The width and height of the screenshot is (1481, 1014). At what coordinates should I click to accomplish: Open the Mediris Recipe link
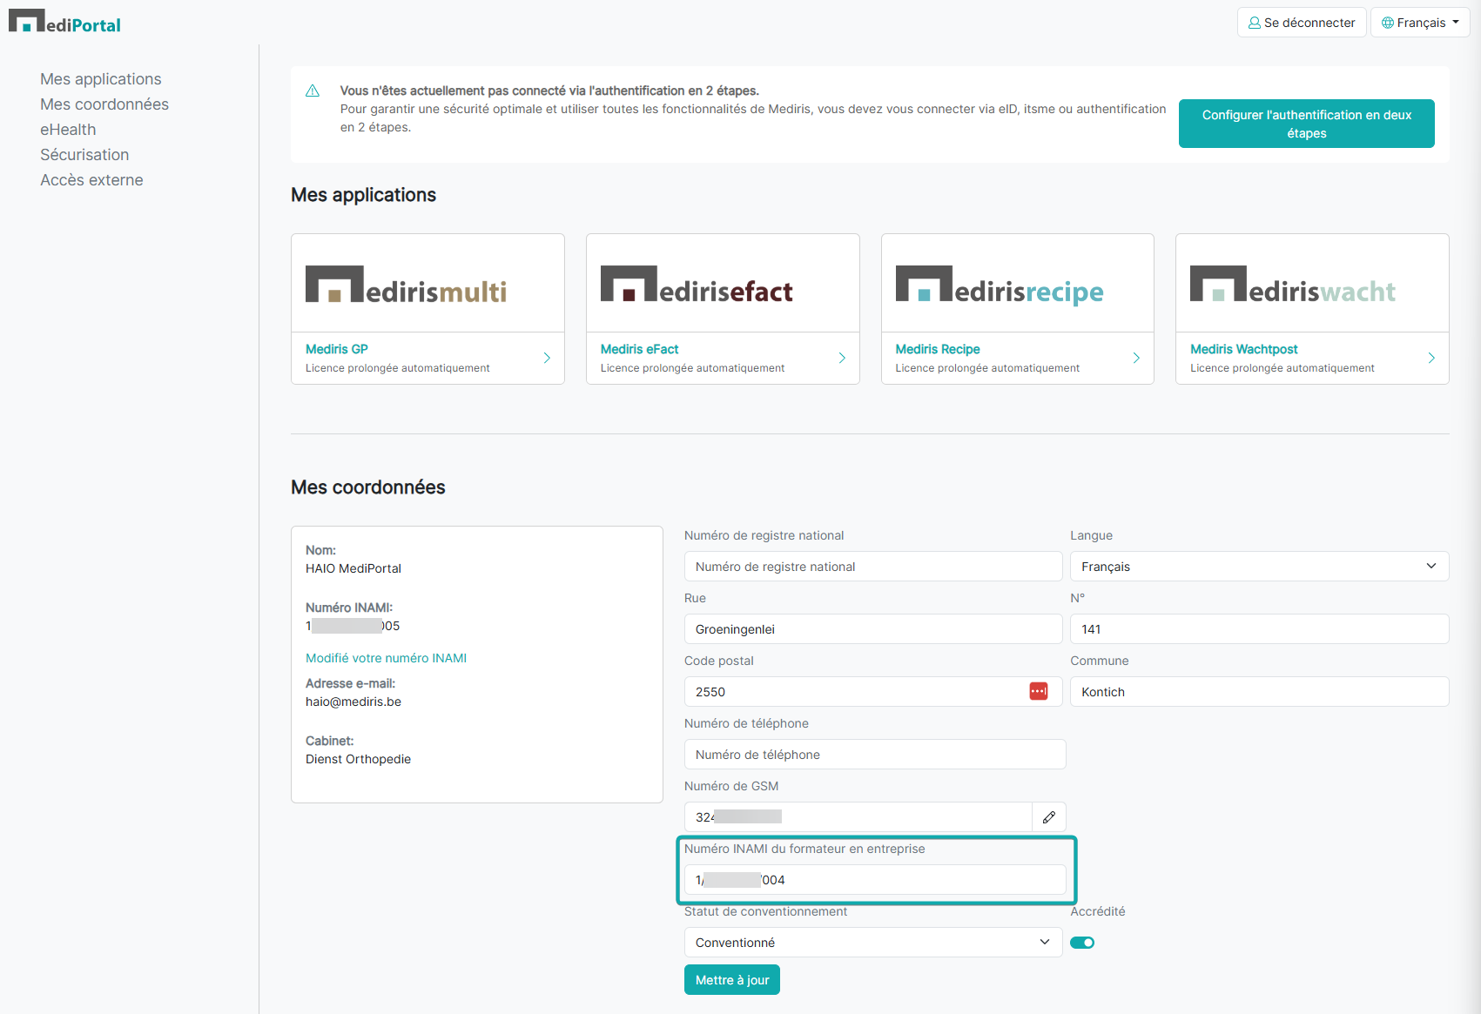938,349
